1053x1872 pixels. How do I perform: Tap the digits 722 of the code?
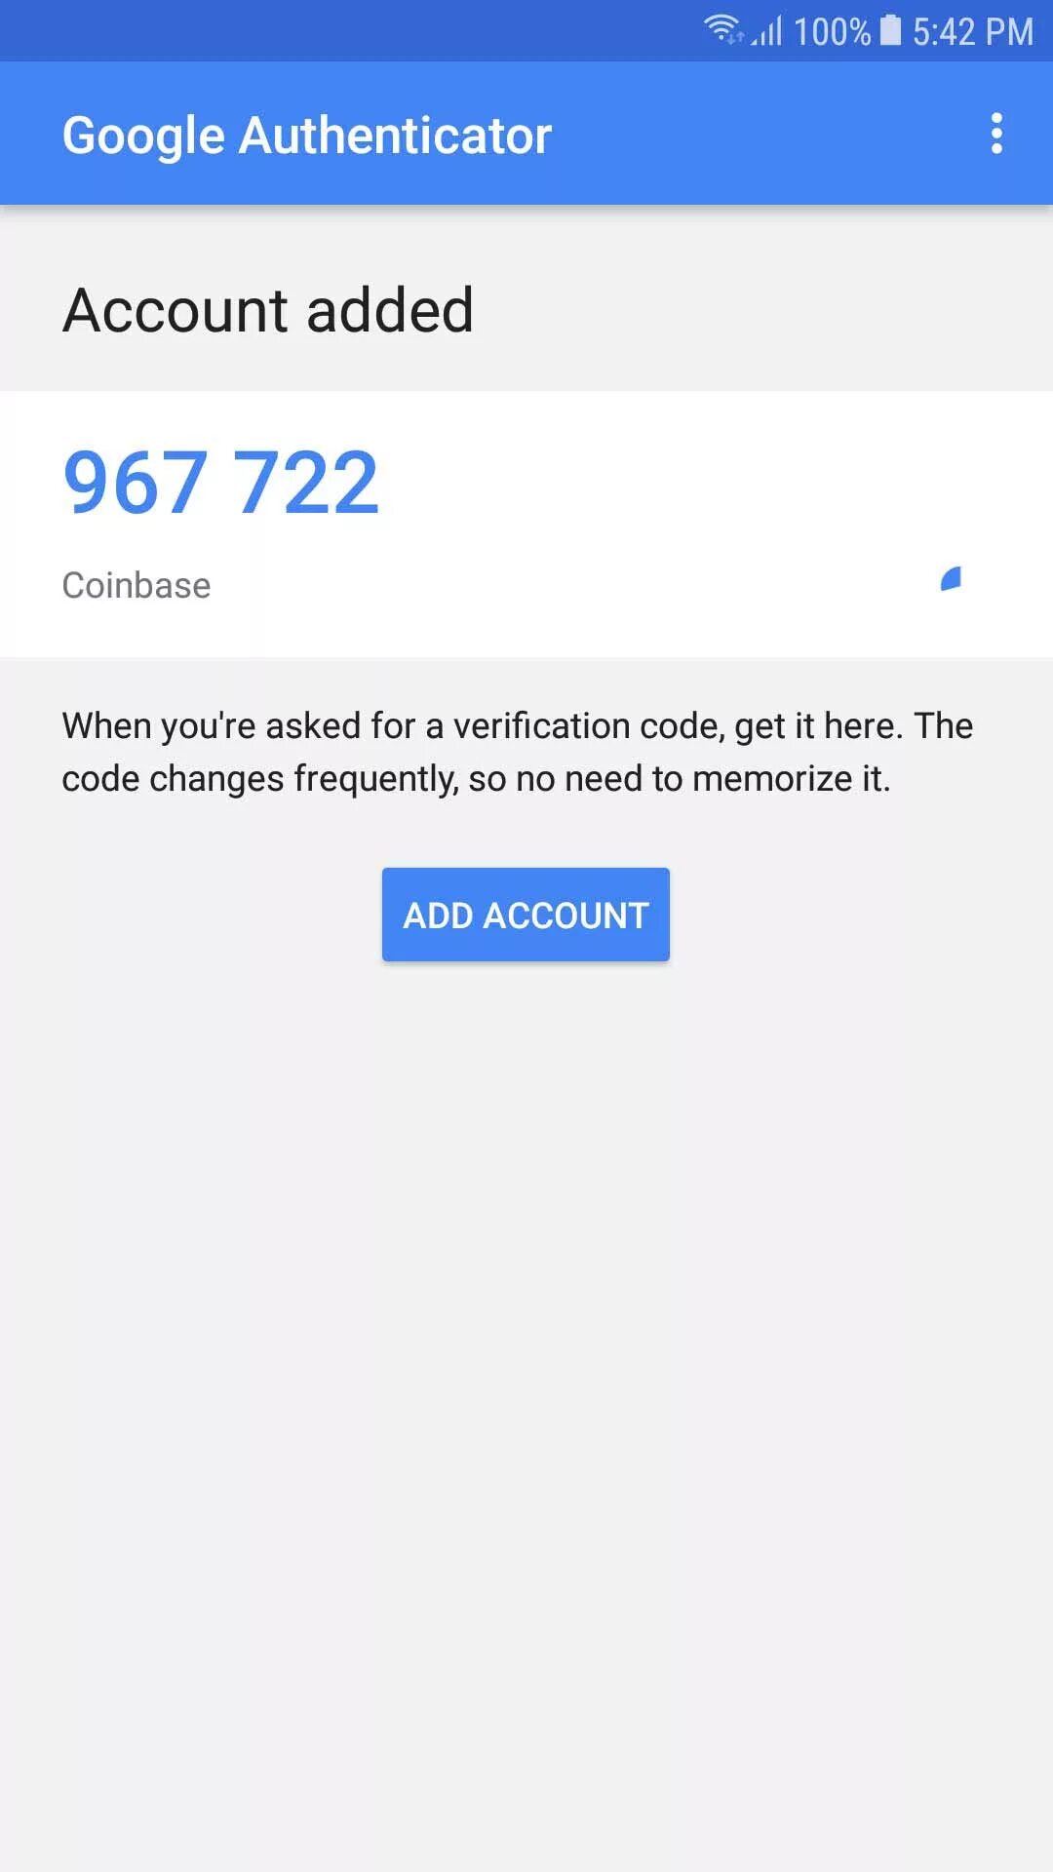tap(306, 482)
